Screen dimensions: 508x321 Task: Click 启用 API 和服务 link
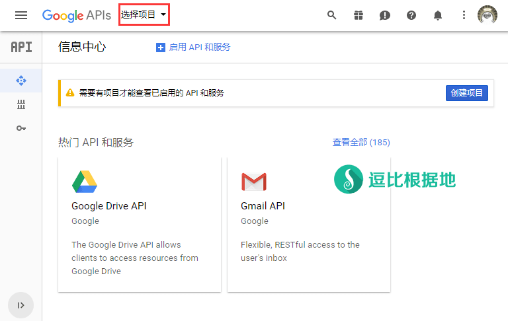point(193,47)
